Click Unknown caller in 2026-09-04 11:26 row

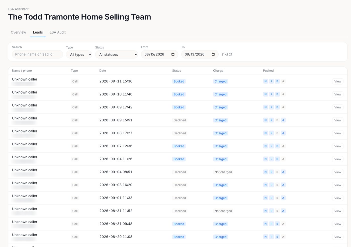click(25, 157)
